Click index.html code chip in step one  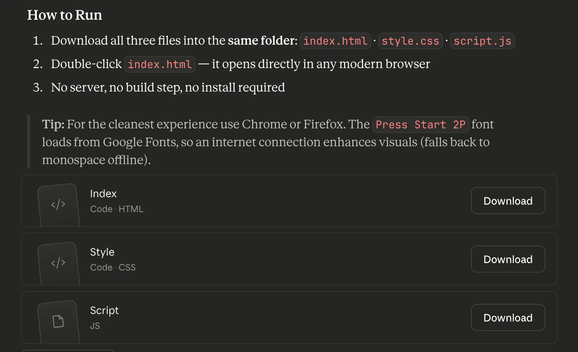tap(335, 41)
